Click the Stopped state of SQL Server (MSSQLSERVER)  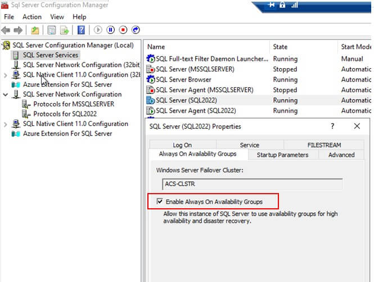(x=285, y=69)
